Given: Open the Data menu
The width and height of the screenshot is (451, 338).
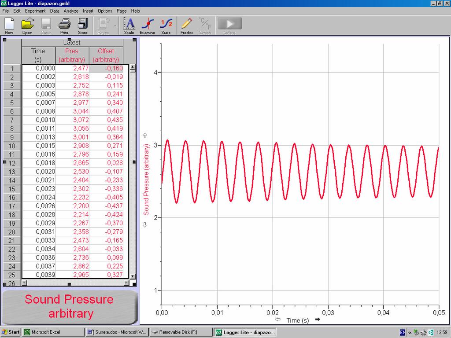Looking at the screenshot, I should tap(55, 11).
